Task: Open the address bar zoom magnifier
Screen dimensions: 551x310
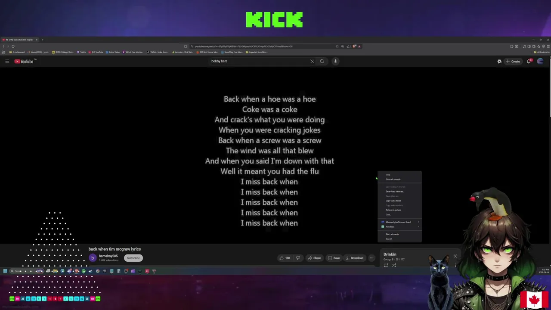Action: [343, 46]
